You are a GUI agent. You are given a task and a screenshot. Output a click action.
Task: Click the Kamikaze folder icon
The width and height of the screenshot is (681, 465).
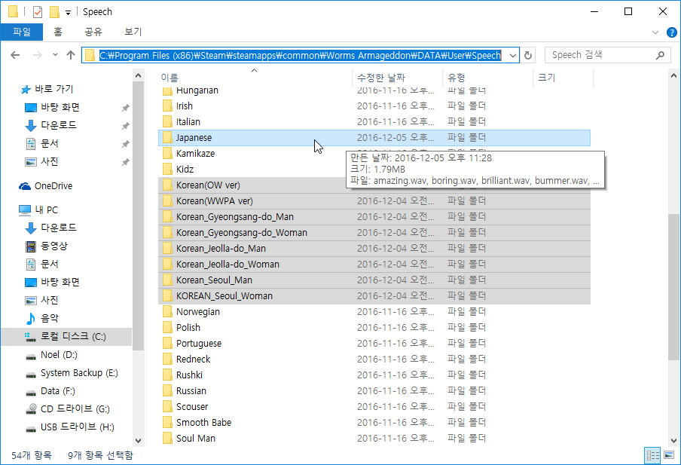pyautogui.click(x=167, y=154)
